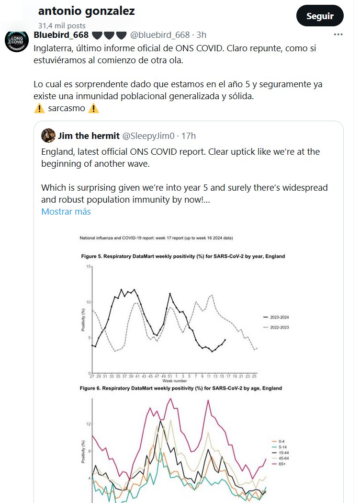360x503 pixels.
Task: Click the 3h post timestamp
Action: point(202,35)
